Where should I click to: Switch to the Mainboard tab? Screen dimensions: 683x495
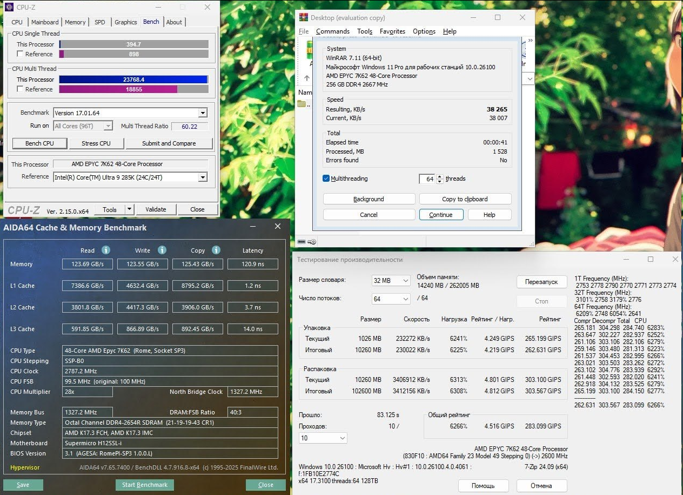tap(45, 22)
